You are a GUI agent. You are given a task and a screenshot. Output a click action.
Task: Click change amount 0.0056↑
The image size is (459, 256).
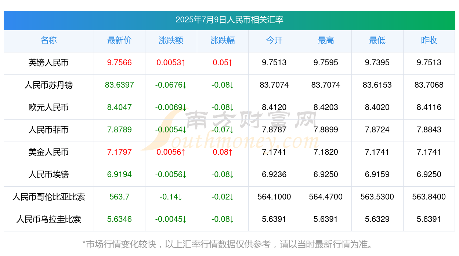(171, 152)
